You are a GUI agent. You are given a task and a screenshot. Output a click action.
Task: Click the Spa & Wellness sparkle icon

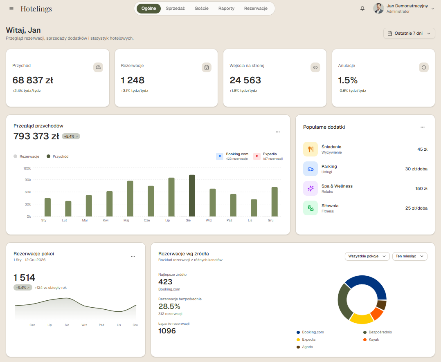pos(310,188)
